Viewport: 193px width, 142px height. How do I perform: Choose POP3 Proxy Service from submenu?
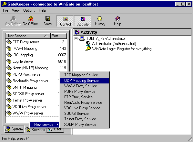pyautogui.click(x=85, y=92)
